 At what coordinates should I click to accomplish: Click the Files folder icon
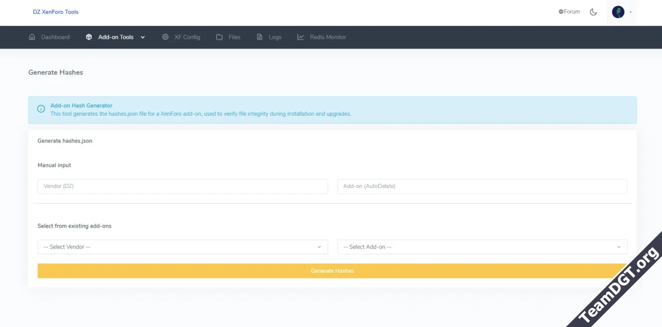219,37
